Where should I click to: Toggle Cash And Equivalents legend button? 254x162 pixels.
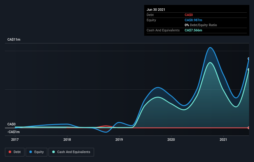71,152
